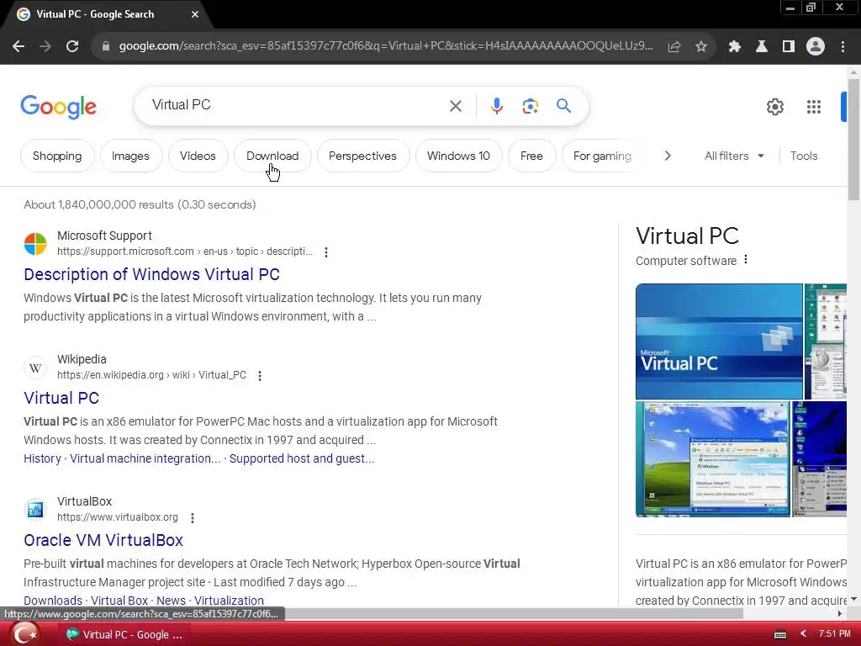861x646 pixels.
Task: Go to Google homepage via logo
Action: point(58,107)
